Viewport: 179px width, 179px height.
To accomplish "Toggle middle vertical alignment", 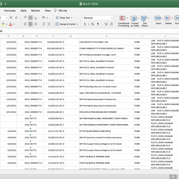I will [30, 17].
